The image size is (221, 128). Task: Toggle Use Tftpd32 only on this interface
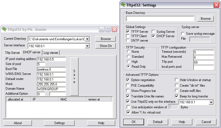point(128,102)
